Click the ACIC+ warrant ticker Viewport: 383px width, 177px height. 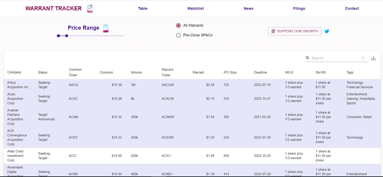click(x=167, y=156)
